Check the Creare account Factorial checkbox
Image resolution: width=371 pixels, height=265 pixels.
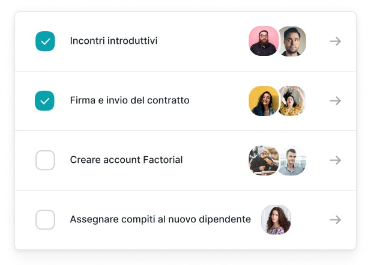coord(45,160)
